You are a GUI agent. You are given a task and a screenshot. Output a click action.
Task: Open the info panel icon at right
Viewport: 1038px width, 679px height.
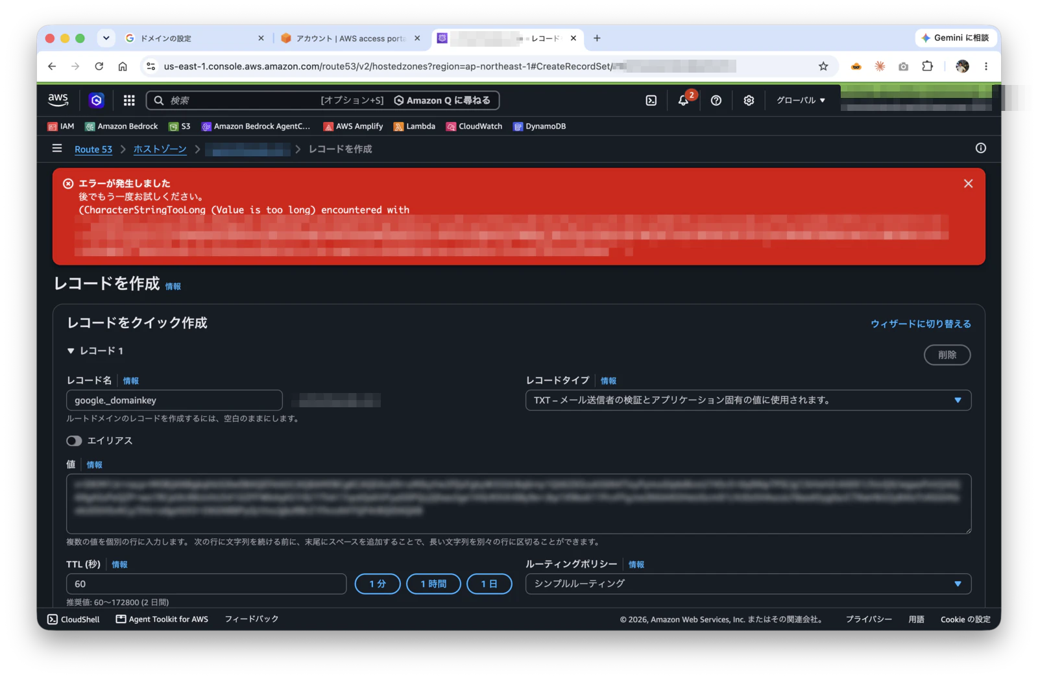click(x=980, y=149)
